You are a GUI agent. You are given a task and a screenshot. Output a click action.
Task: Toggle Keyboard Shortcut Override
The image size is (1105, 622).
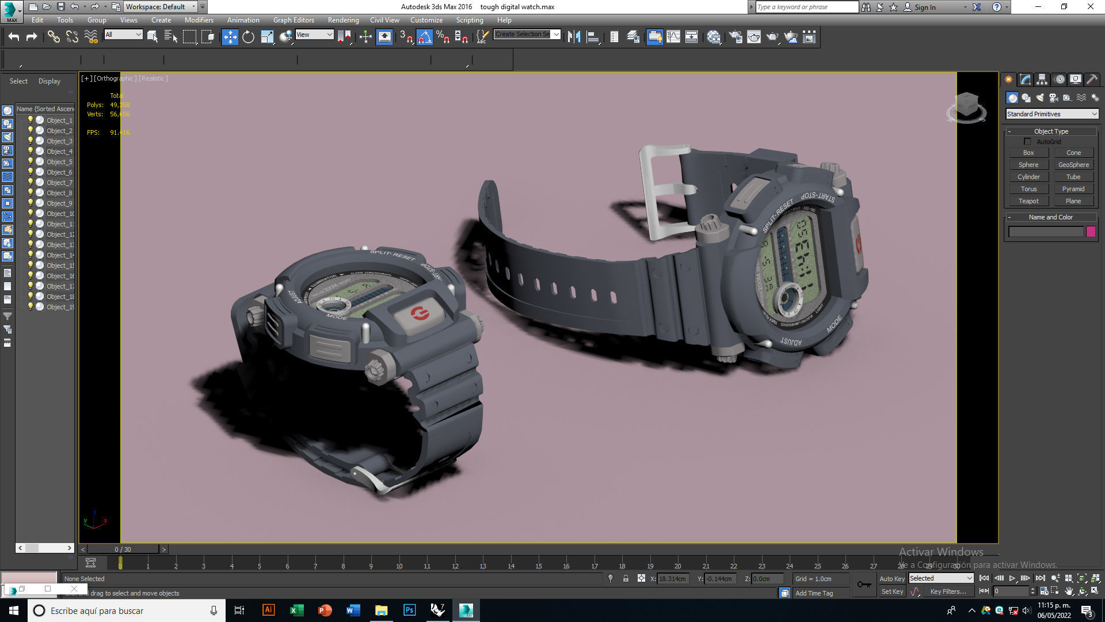click(x=384, y=37)
